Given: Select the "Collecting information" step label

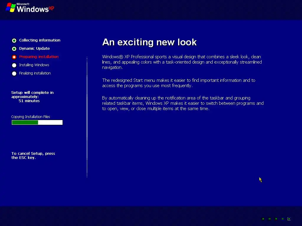Looking at the screenshot, I should pos(40,40).
